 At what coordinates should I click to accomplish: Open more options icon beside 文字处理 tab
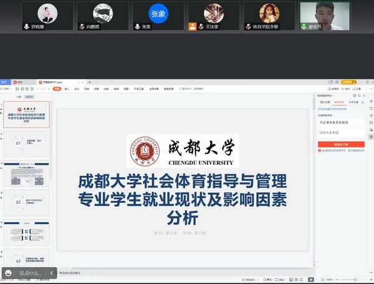pyautogui.click(x=363, y=102)
